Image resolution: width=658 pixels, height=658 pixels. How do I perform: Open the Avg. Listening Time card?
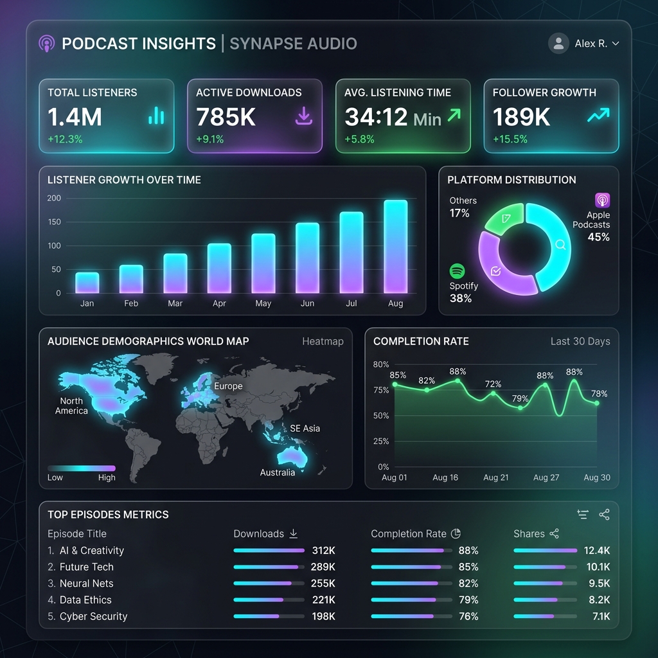[403, 116]
